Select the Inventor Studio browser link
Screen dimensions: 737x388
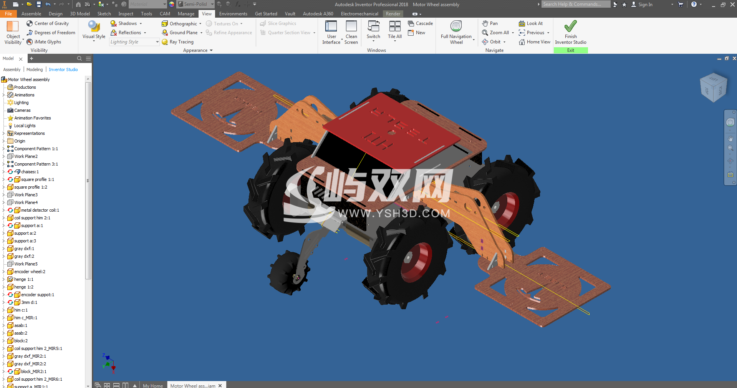tap(63, 70)
